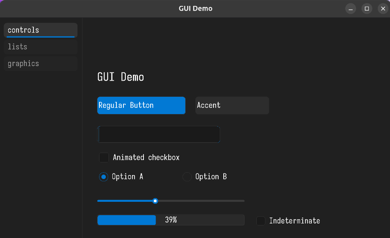Close the GUI Demo window
Image resolution: width=390 pixels, height=238 pixels.
click(383, 9)
